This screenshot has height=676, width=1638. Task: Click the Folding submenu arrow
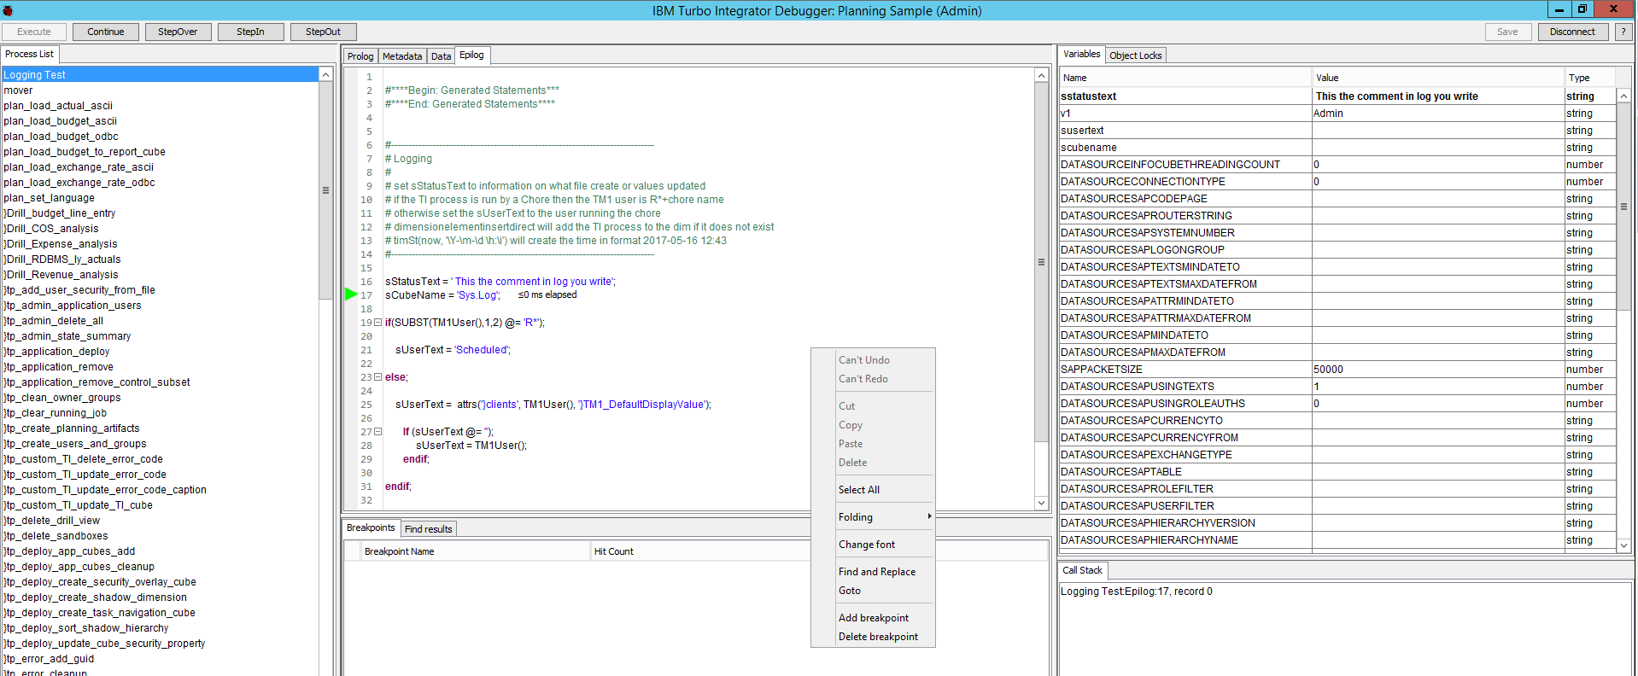pyautogui.click(x=929, y=516)
